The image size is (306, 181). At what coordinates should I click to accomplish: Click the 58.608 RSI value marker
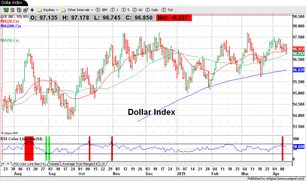click(x=298, y=146)
